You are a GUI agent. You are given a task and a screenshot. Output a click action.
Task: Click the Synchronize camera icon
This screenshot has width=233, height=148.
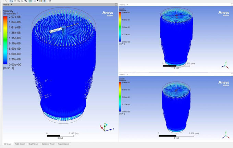point(40,1)
